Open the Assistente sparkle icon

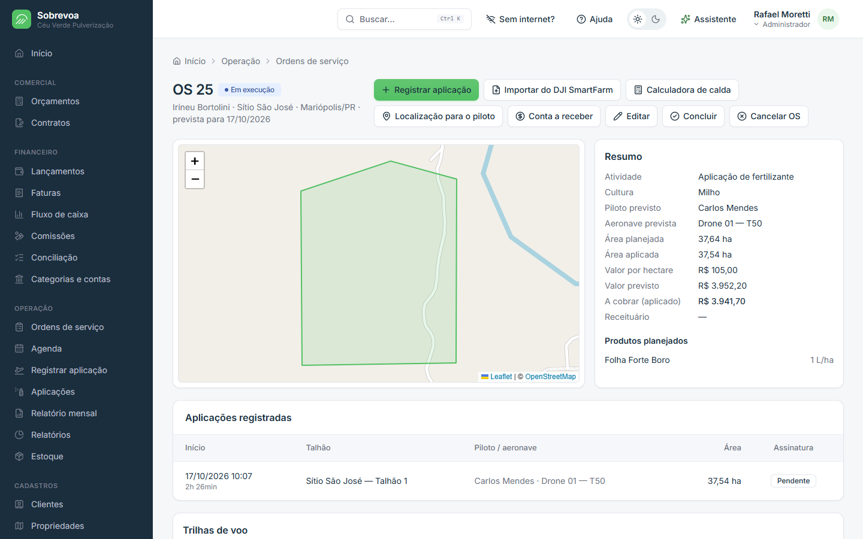coord(686,19)
